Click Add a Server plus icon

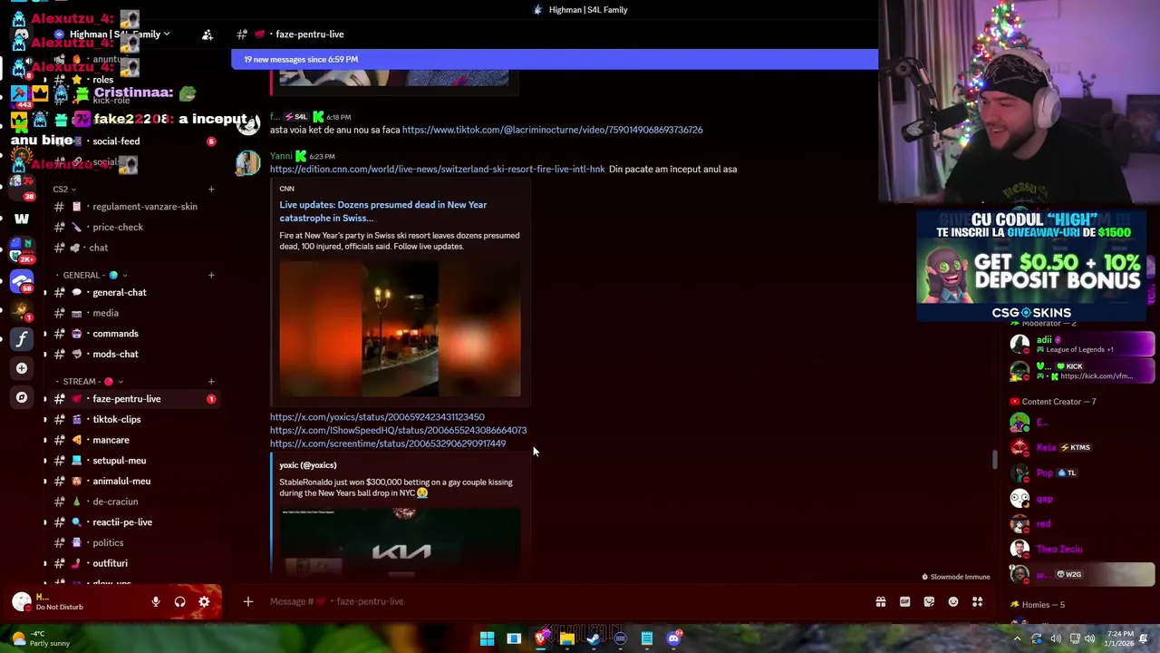pyautogui.click(x=22, y=368)
